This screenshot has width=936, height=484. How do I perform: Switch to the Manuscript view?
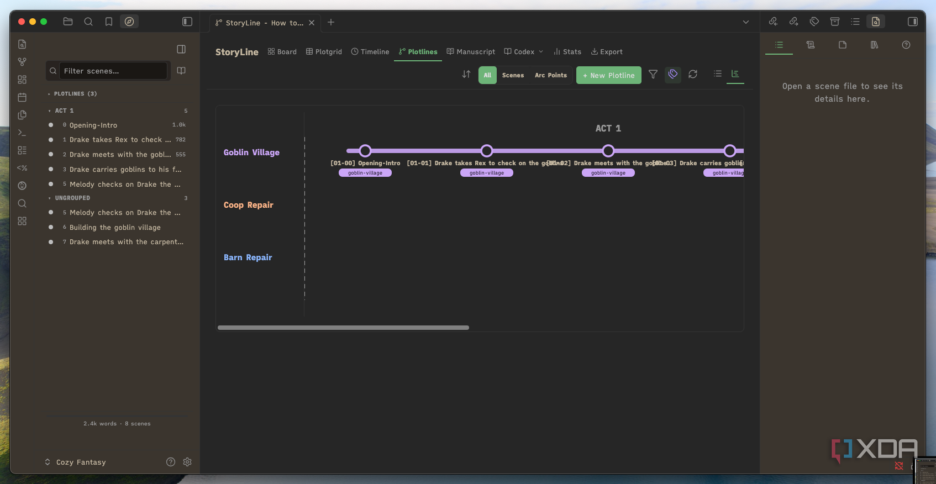(471, 52)
